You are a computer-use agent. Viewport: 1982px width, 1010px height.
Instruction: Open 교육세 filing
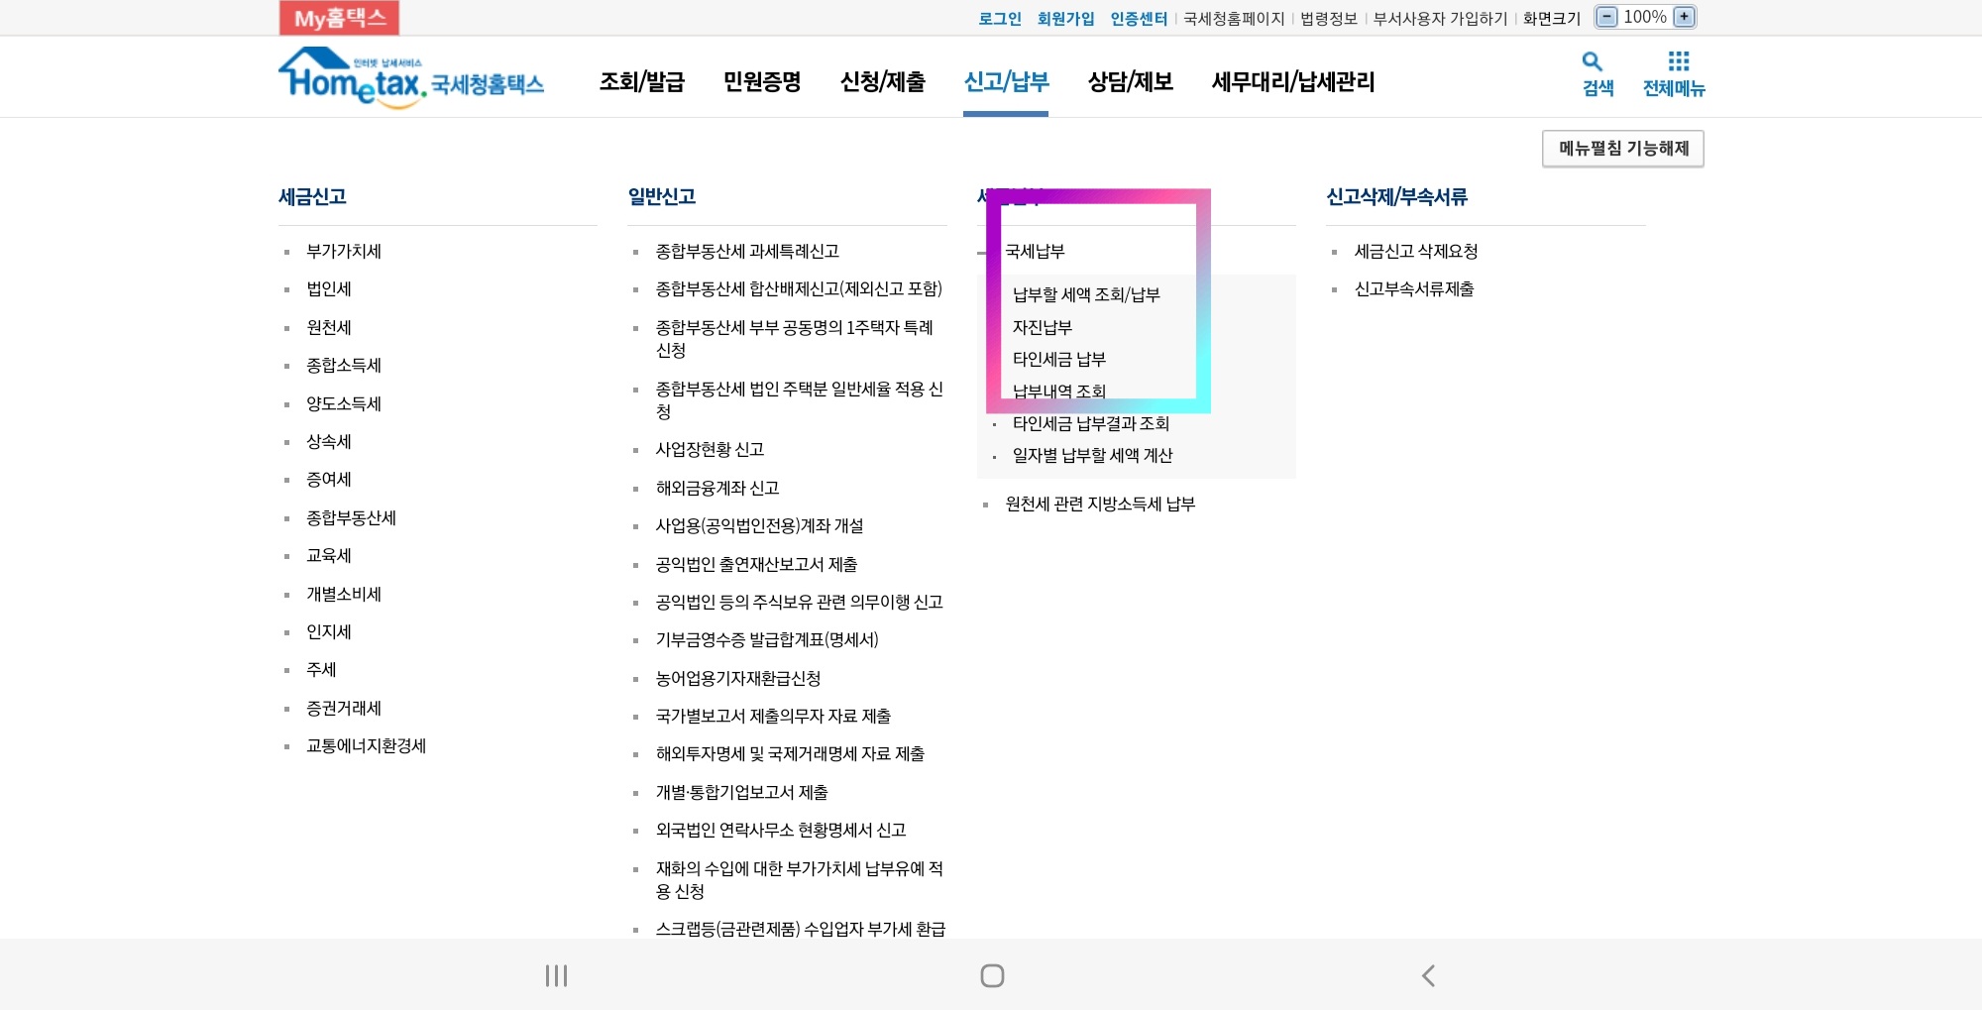tap(329, 556)
